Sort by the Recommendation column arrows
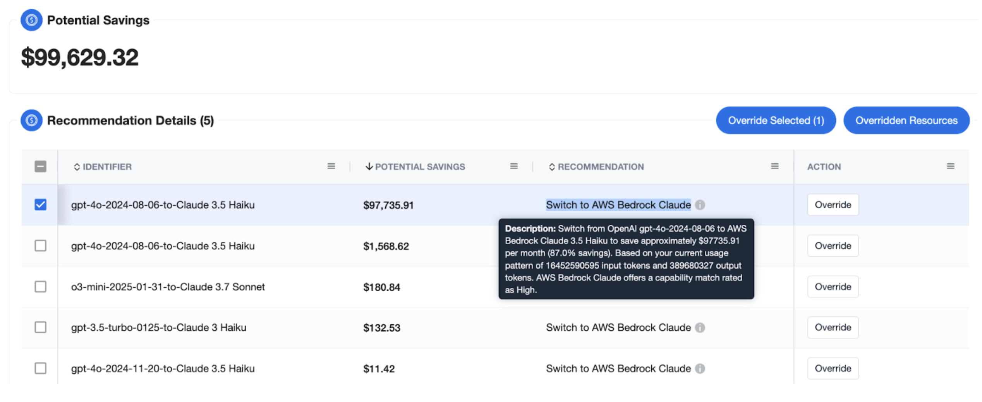The width and height of the screenshot is (982, 402). tap(552, 167)
